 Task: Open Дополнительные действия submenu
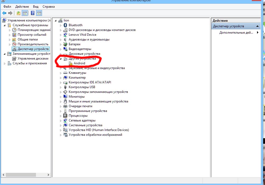click(x=236, y=33)
